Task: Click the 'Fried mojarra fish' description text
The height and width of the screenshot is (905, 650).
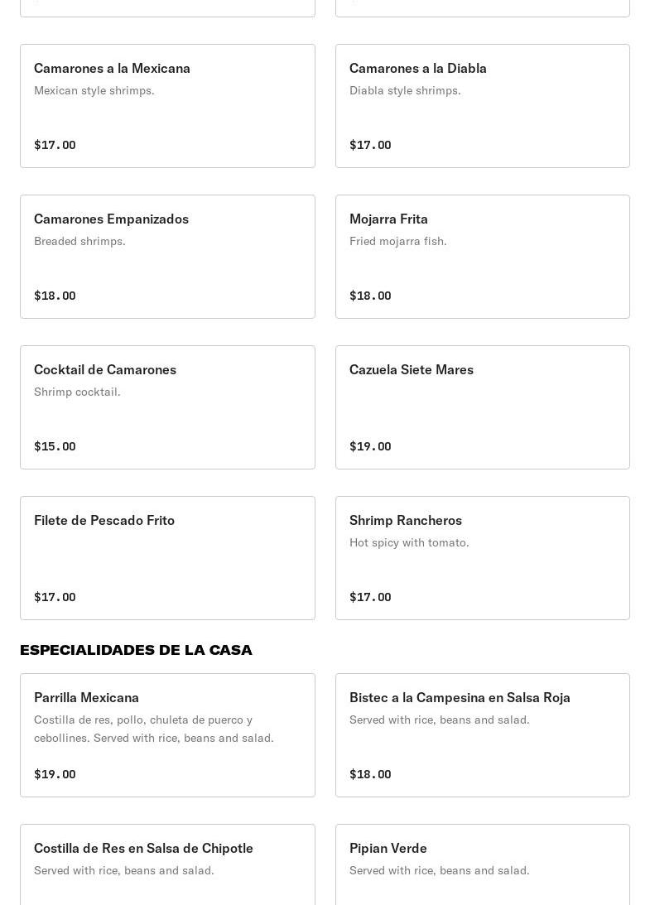Action: [x=397, y=241]
